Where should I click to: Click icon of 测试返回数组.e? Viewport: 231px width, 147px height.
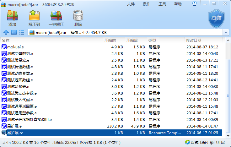[4, 80]
